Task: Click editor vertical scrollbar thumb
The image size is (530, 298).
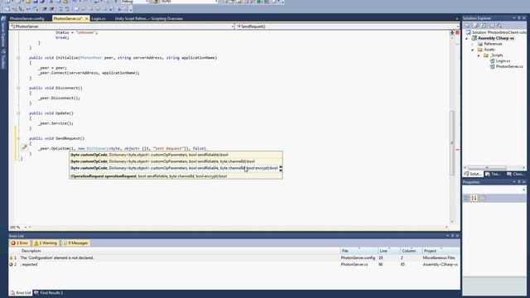Action: pos(452,142)
